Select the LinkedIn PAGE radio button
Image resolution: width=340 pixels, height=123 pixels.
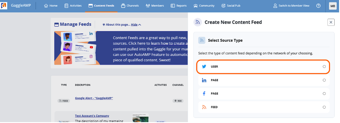tap(324, 80)
